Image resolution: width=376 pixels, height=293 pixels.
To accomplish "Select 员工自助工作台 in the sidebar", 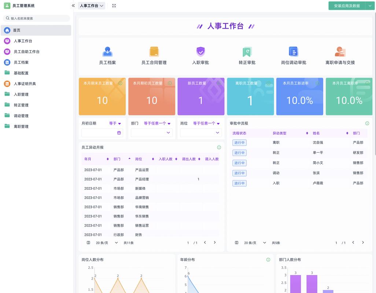I will pyautogui.click(x=36, y=52).
